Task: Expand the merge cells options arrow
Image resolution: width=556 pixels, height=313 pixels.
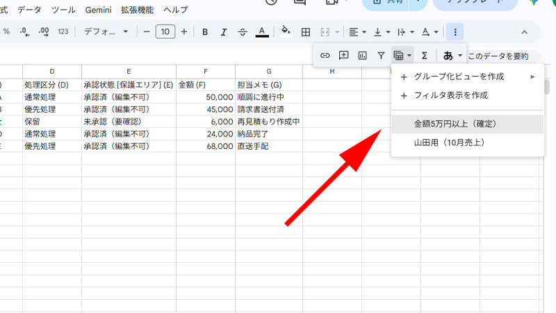Action: [x=337, y=32]
